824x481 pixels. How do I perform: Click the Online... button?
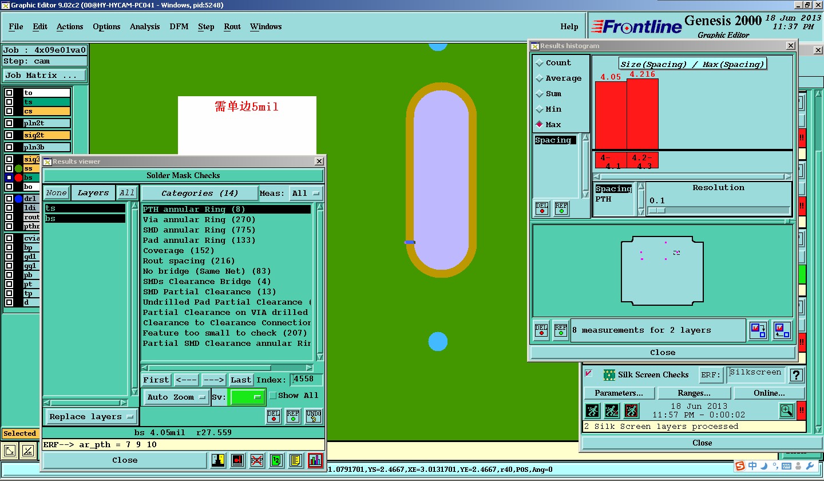(x=770, y=393)
